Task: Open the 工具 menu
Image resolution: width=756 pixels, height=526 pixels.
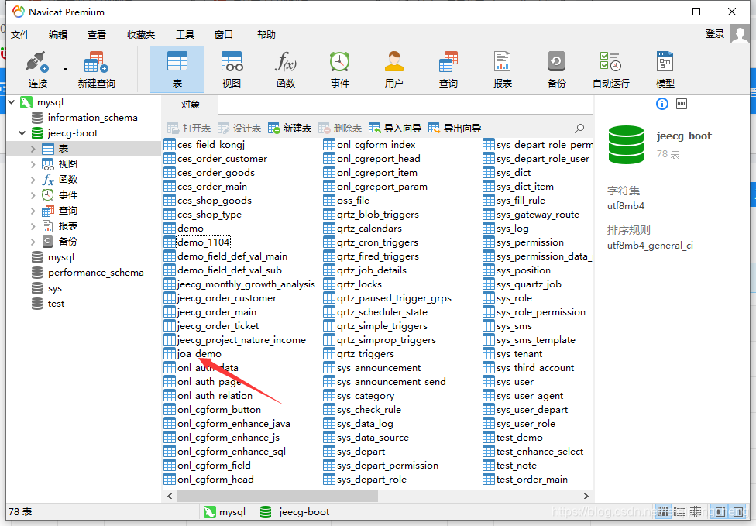Action: pos(184,34)
